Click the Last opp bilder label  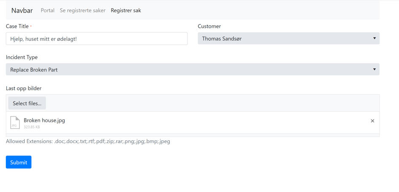click(x=24, y=88)
